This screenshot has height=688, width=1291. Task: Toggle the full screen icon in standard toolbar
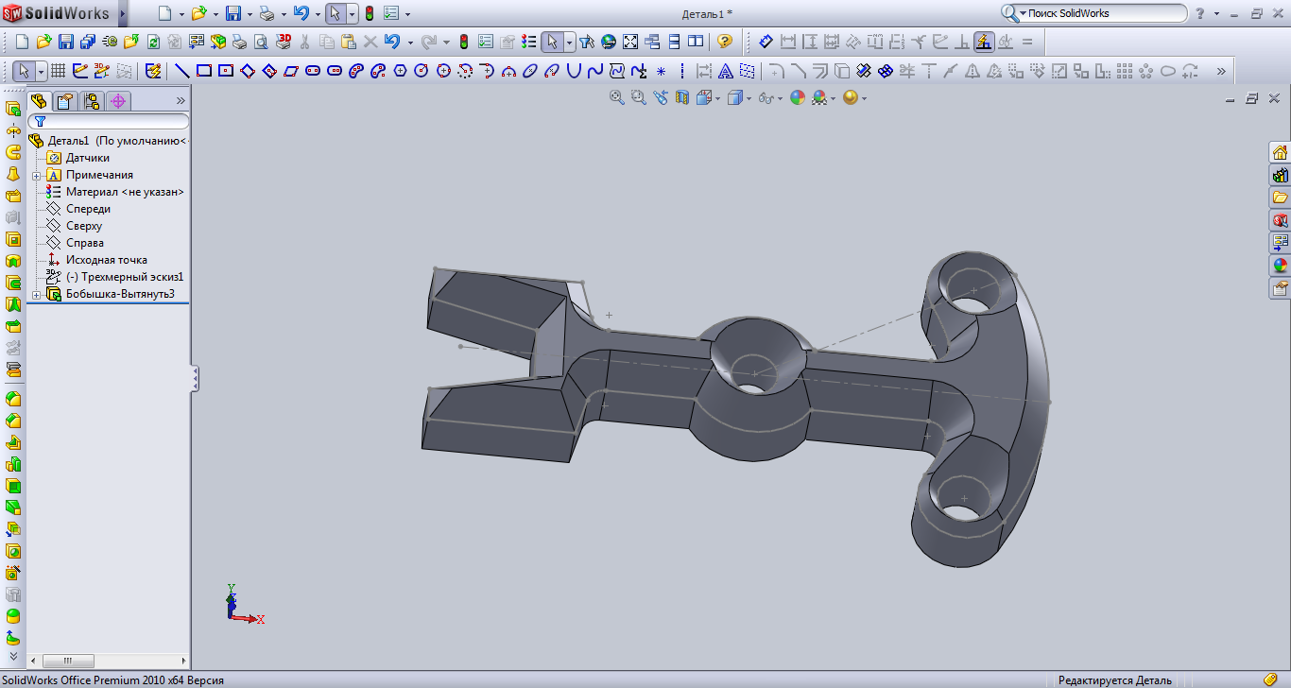630,42
